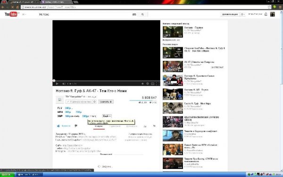Go back with the browser back arrow
The width and height of the screenshot is (283, 177).
point(3,7)
